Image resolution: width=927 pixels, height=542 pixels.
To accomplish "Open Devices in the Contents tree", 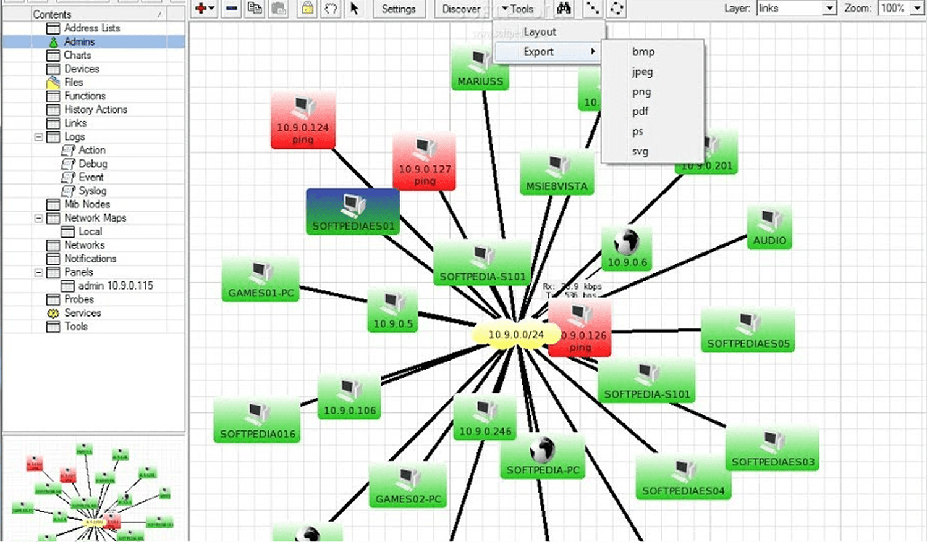I will coord(82,69).
